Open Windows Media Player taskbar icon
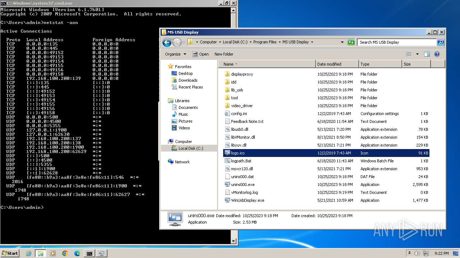The height and width of the screenshot is (258, 460). coord(53,253)
